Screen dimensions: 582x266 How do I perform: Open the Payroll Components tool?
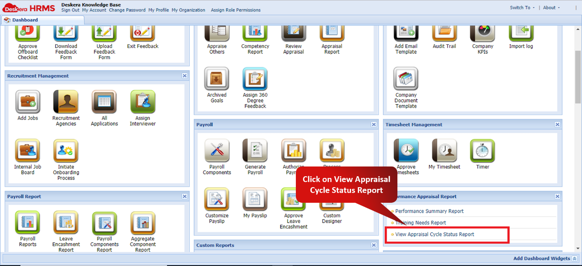[x=217, y=150]
